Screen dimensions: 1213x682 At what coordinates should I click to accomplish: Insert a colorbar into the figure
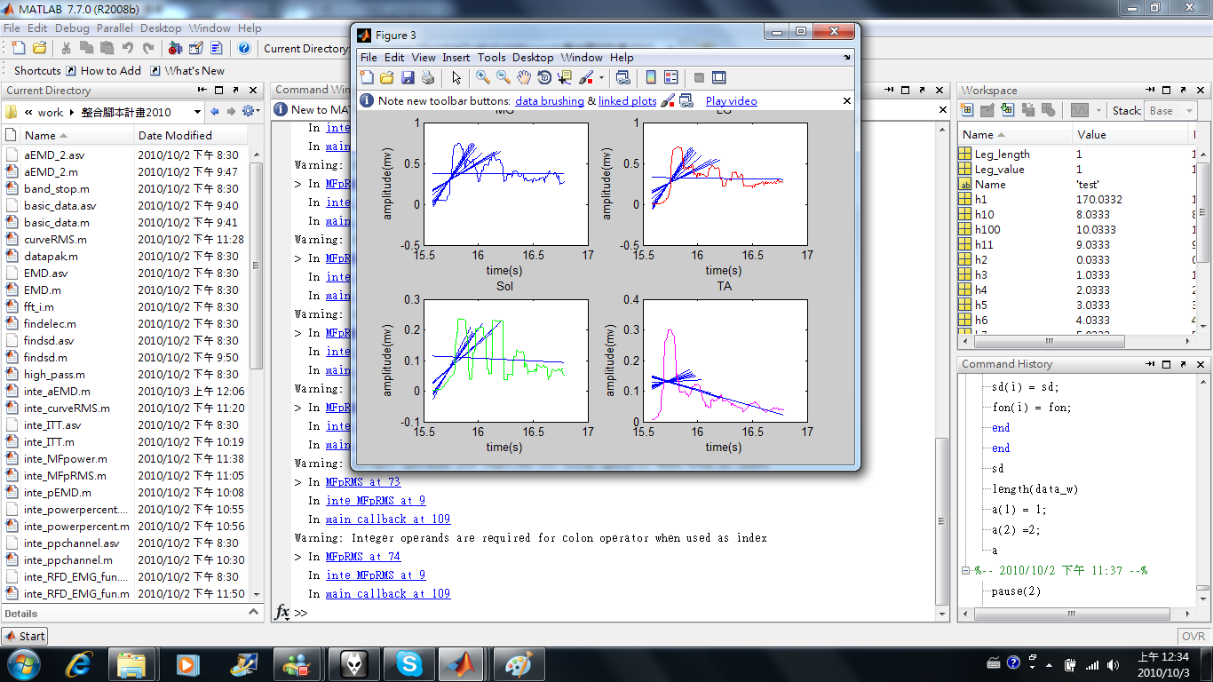[x=649, y=77]
